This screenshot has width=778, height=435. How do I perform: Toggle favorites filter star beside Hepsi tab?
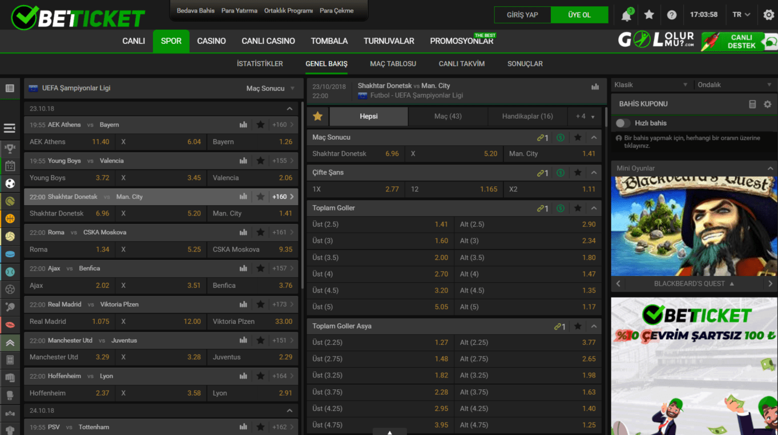point(318,116)
